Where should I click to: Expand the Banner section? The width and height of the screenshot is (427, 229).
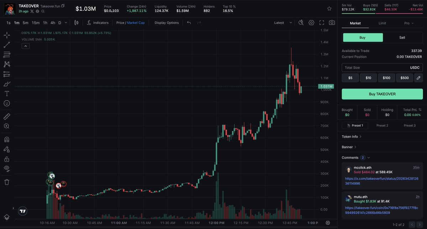pos(349,147)
